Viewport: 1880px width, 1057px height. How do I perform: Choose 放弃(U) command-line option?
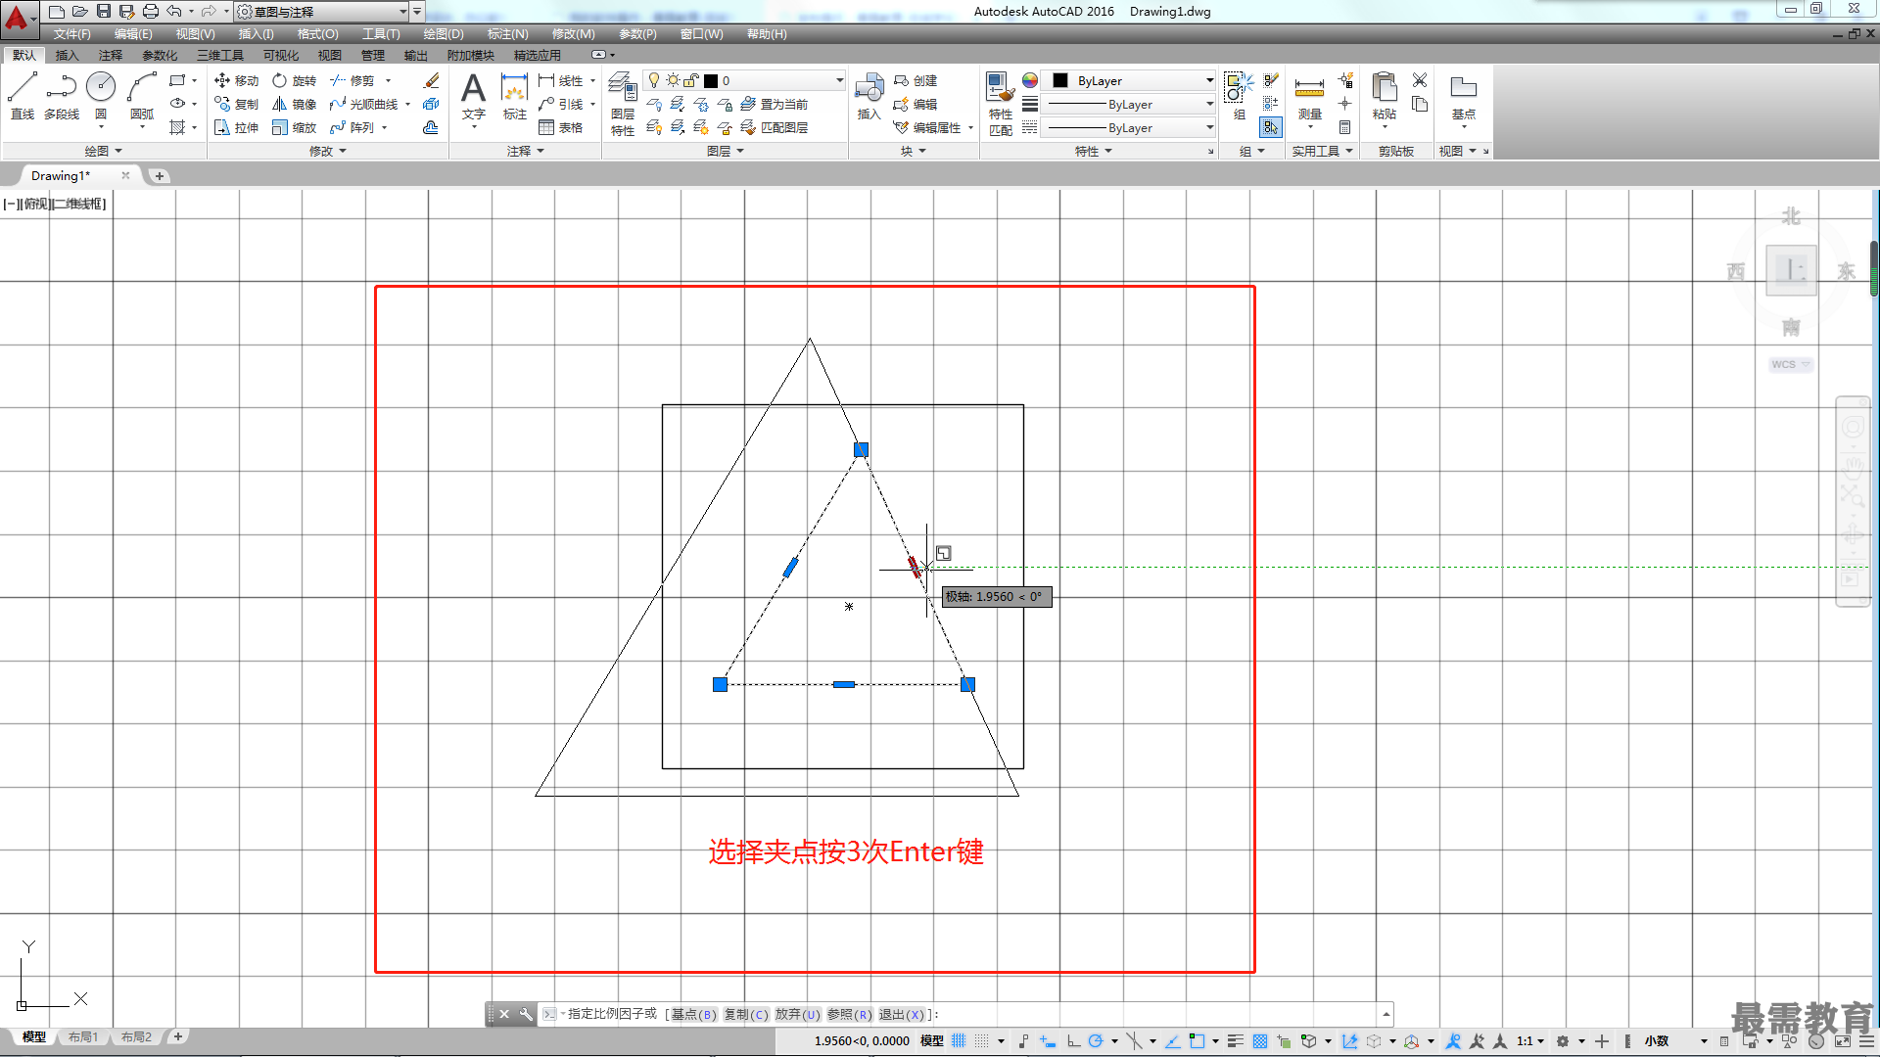(x=797, y=1014)
